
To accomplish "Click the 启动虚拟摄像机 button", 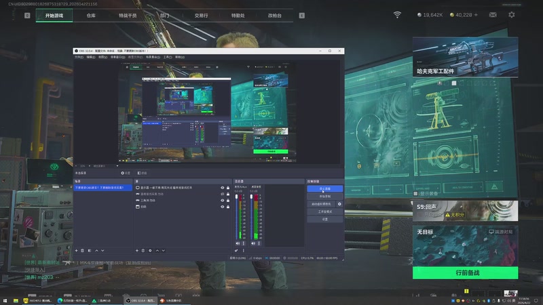I will 321,204.
